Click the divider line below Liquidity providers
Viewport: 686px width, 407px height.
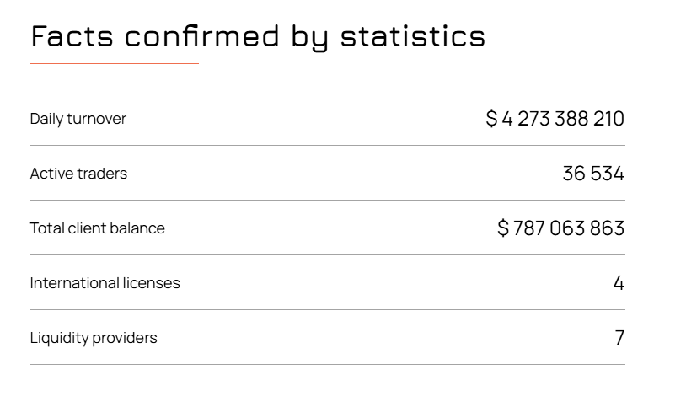(x=327, y=364)
